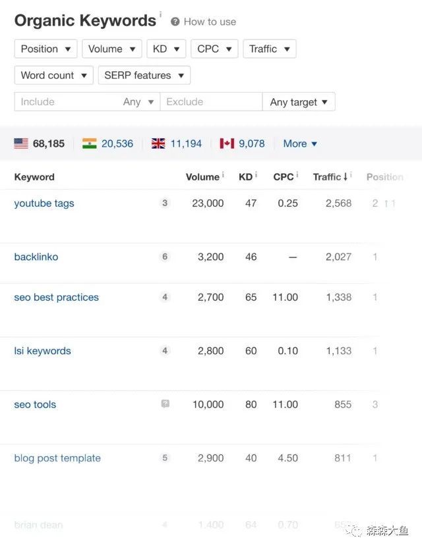Click the 2,027 traffic value for backlinko
The width and height of the screenshot is (422, 549).
coord(338,257)
